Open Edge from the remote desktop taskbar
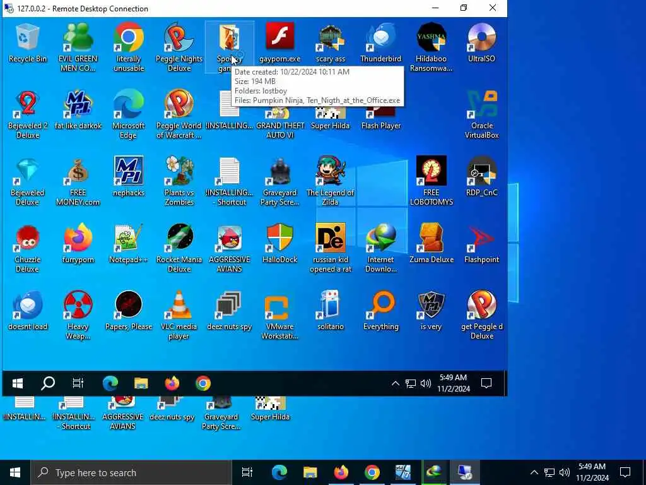646x485 pixels. [110, 383]
